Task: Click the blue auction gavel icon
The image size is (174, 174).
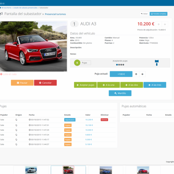Action: tap(157, 63)
